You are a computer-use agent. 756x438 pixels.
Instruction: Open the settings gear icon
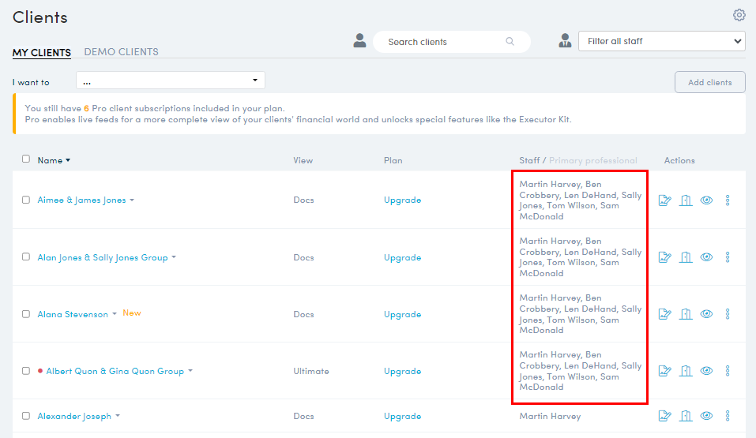pyautogui.click(x=739, y=15)
